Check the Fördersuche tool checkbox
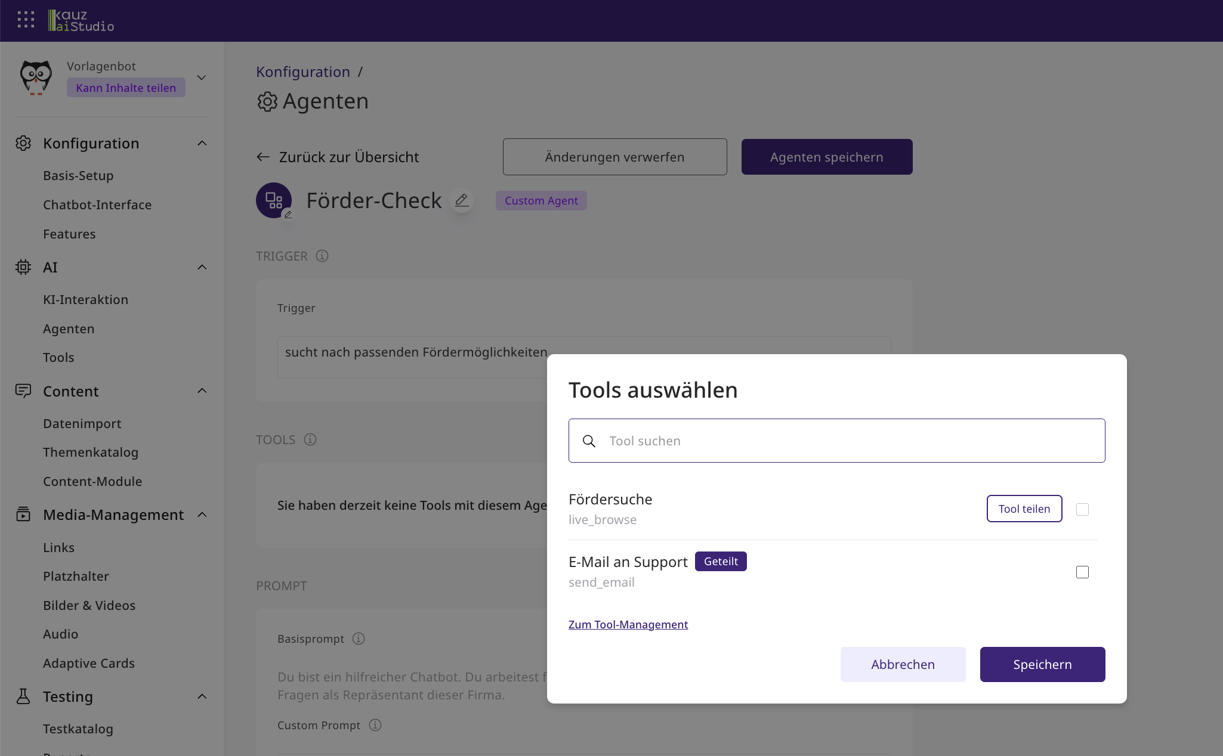Screen dimensions: 1223x756 (1082, 509)
